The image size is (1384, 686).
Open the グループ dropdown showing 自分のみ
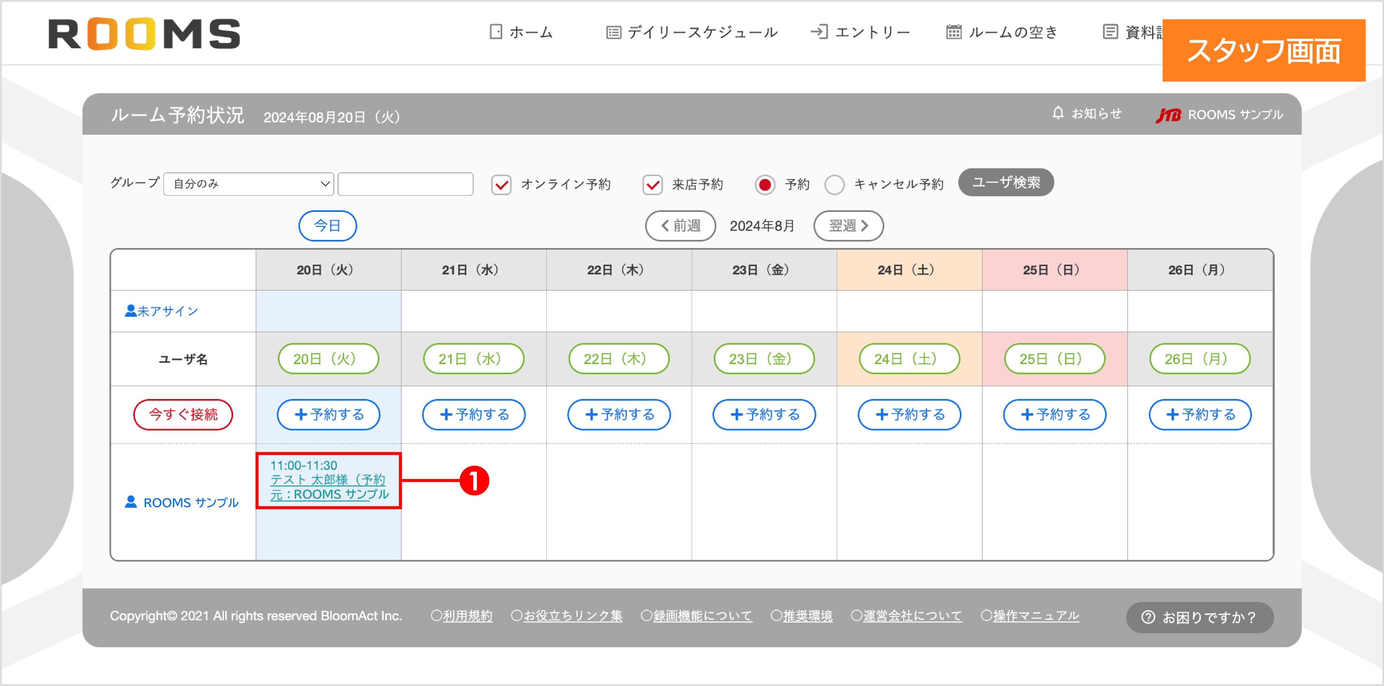pyautogui.click(x=248, y=183)
